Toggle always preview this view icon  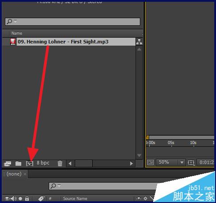[x=150, y=162]
